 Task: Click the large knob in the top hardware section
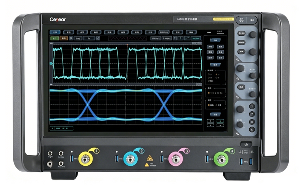(253, 35)
